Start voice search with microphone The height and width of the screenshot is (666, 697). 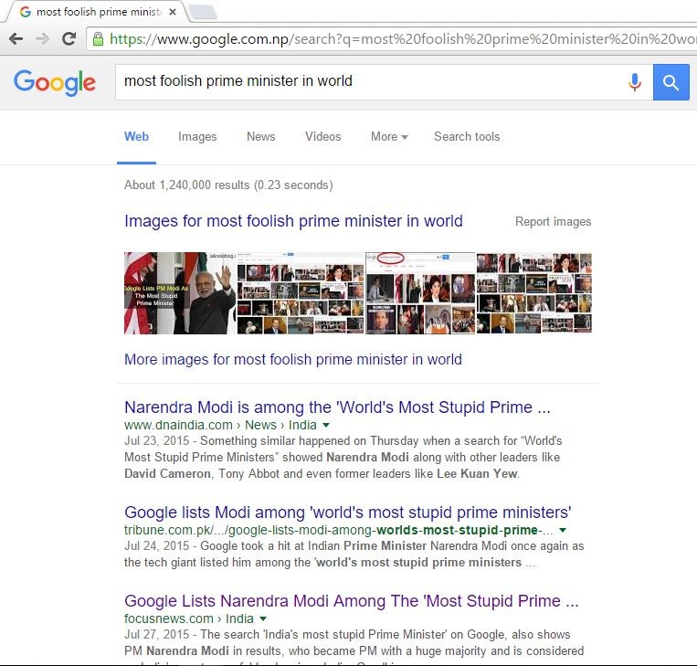point(635,82)
